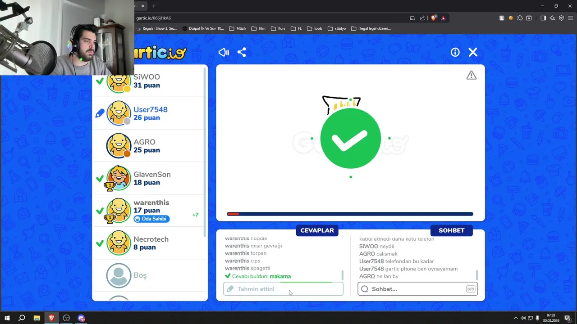Open Regular Show 3. Sez bookmark
Screen dimensions: 577x324
(156, 28)
